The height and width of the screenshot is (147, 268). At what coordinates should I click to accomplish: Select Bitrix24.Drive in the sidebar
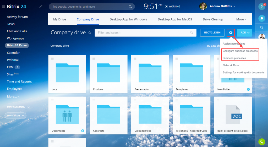pyautogui.click(x=17, y=45)
